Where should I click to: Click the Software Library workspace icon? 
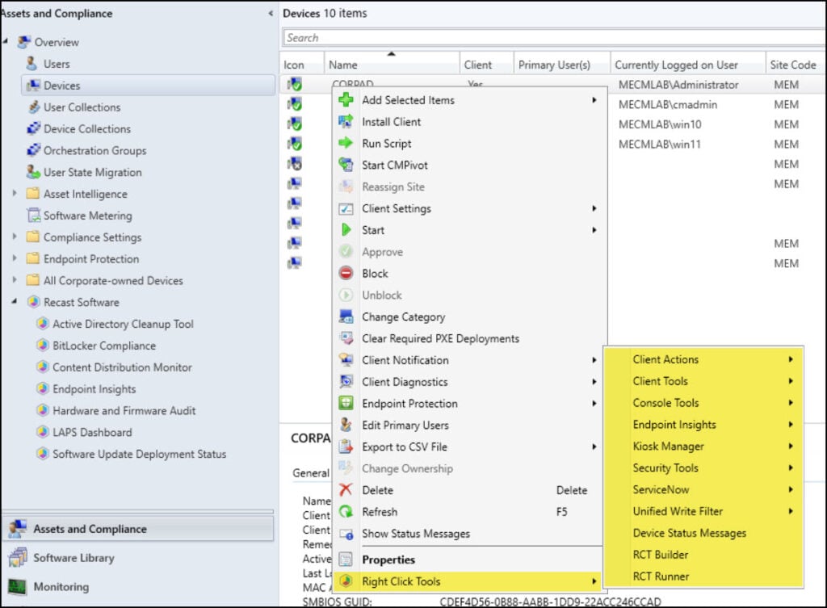[x=18, y=557]
